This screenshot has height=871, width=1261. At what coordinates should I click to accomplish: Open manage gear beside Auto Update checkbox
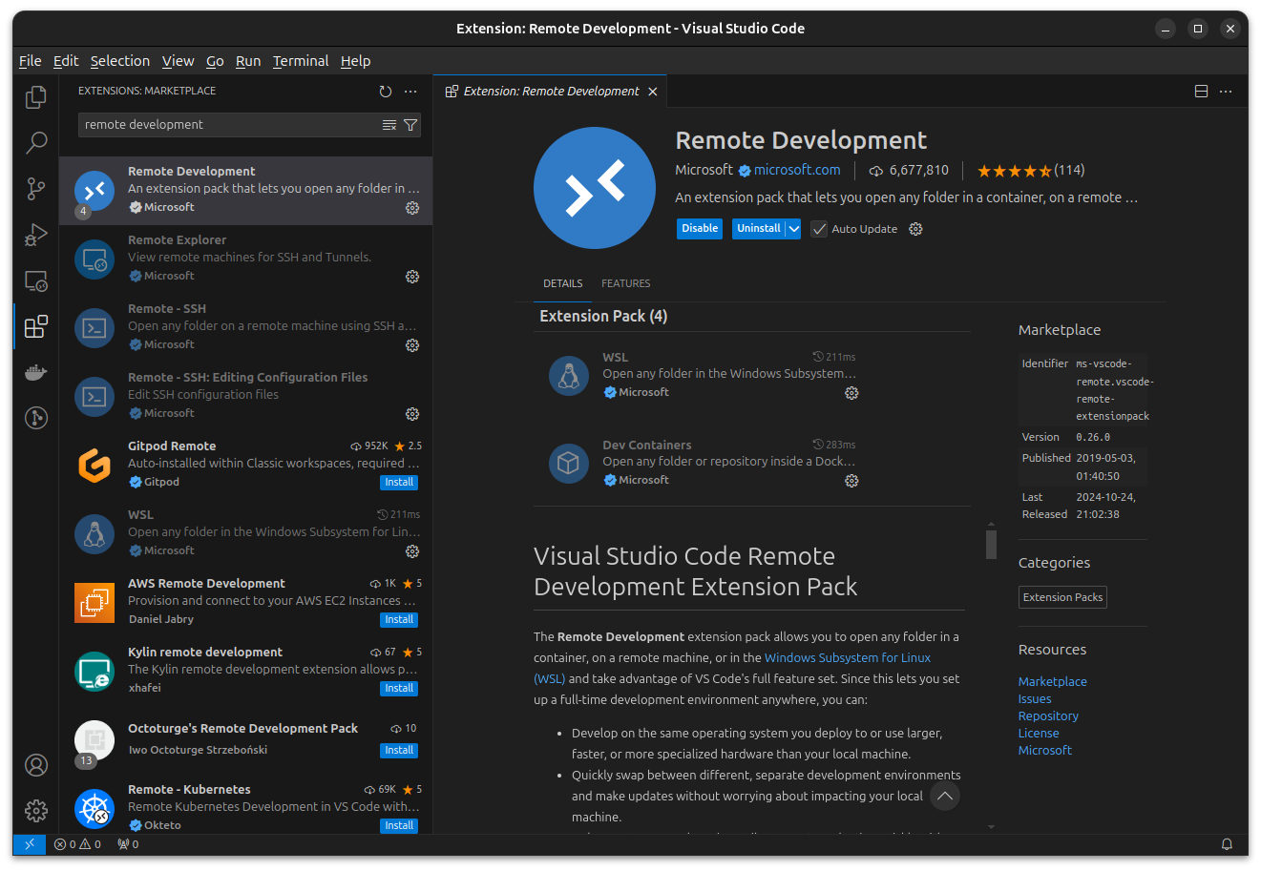[x=915, y=229]
